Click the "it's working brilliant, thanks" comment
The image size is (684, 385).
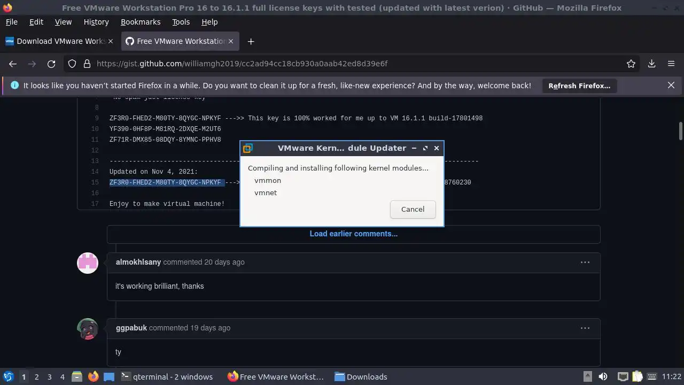tap(159, 286)
